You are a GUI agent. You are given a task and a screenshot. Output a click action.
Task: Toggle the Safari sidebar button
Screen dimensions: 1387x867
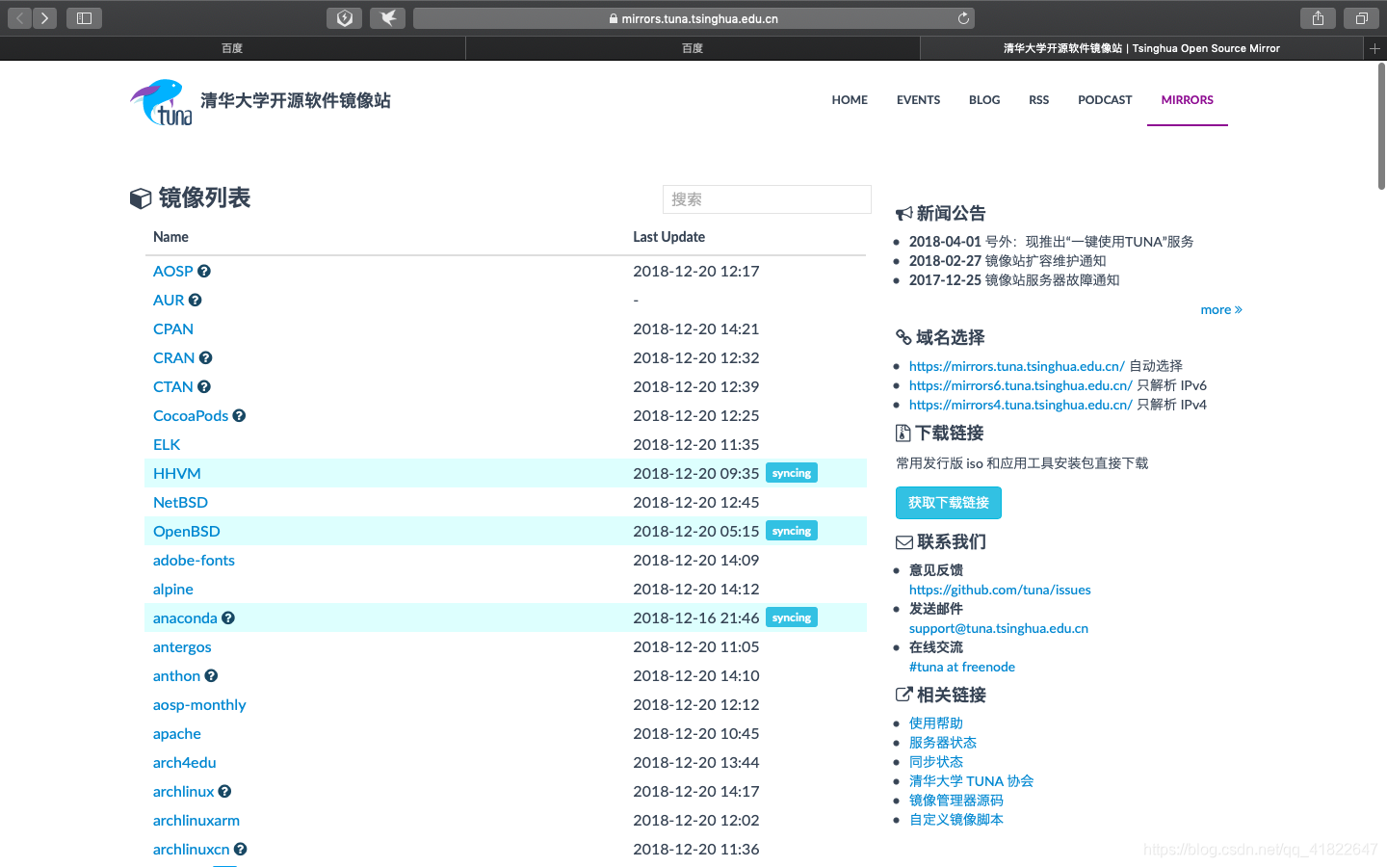(x=84, y=18)
